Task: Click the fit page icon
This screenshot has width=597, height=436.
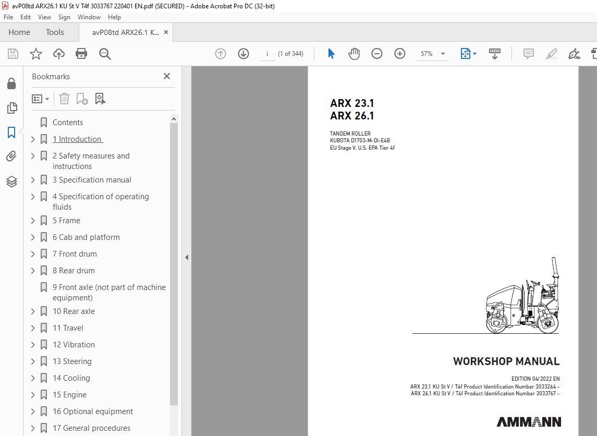Action: click(465, 54)
